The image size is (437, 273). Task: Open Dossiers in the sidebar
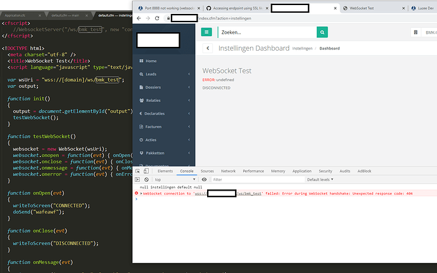153,87
